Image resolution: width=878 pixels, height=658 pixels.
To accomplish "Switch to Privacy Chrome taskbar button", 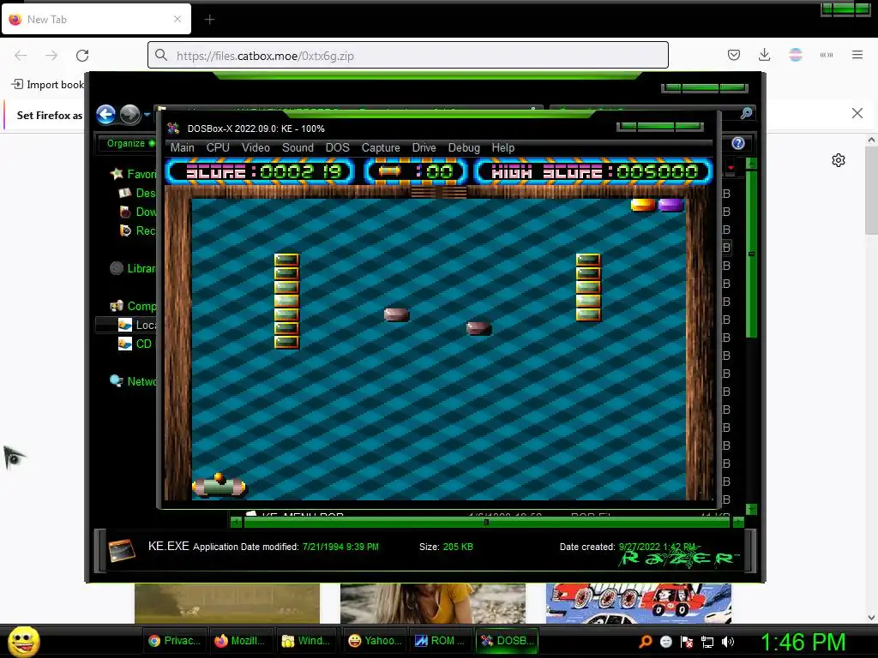I will tap(175, 641).
